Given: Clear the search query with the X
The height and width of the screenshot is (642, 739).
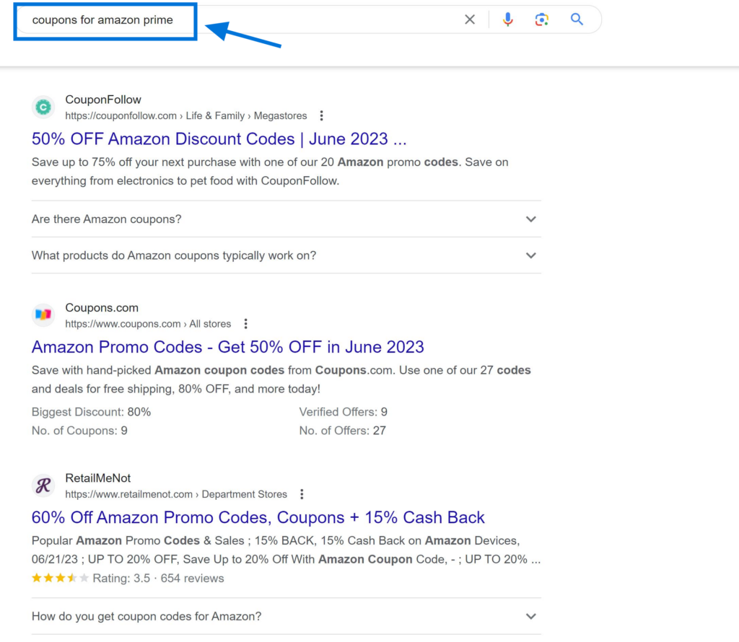Looking at the screenshot, I should 470,19.
